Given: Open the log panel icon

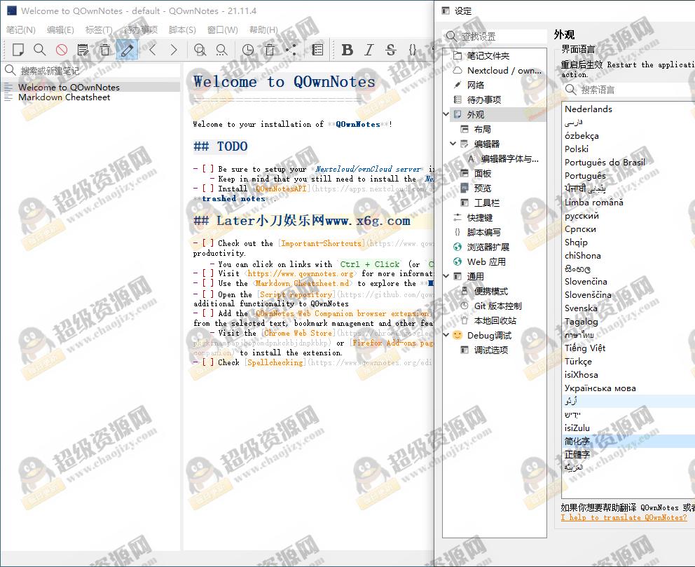Looking at the screenshot, I should (x=317, y=50).
